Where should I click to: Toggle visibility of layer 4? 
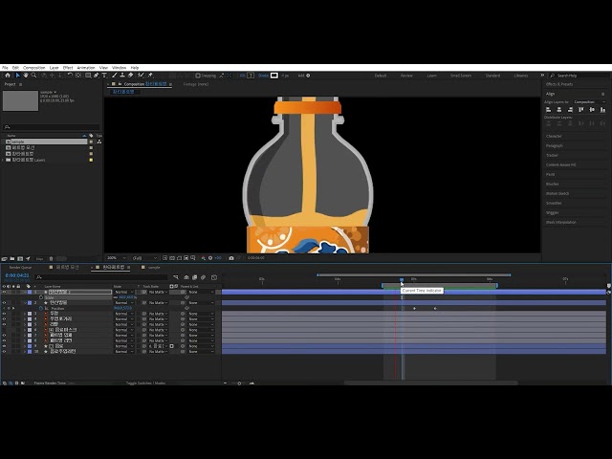(4, 319)
